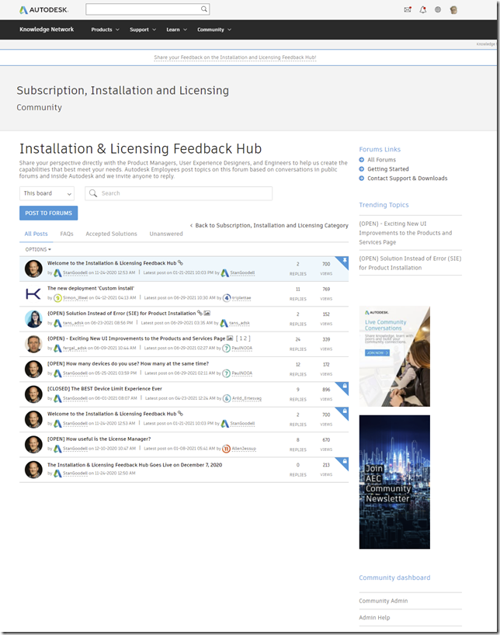500x635 pixels.
Task: Expand the Support menu
Action: point(143,29)
